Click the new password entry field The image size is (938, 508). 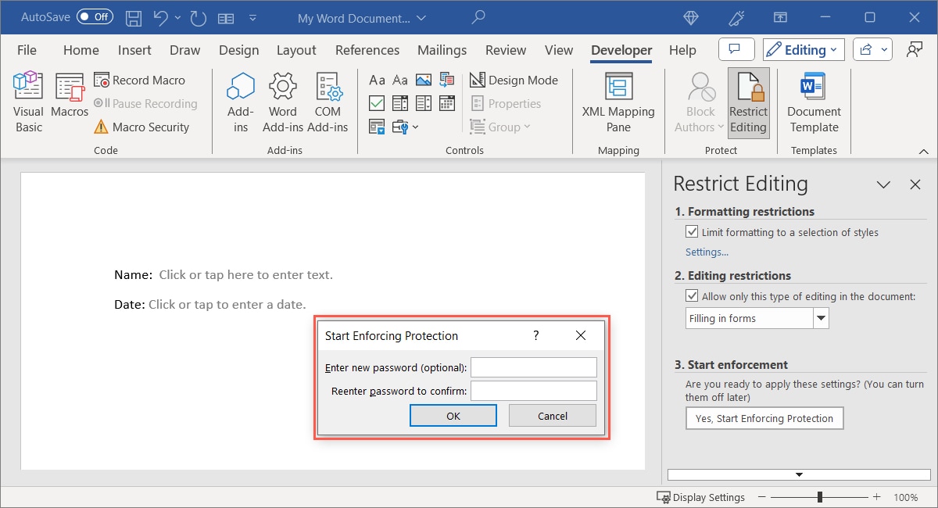click(533, 367)
